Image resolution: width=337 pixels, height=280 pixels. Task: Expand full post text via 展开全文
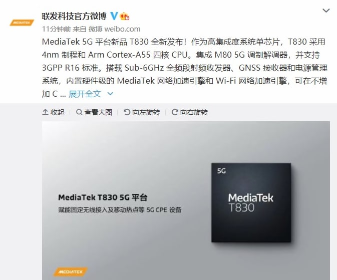[x=85, y=94]
